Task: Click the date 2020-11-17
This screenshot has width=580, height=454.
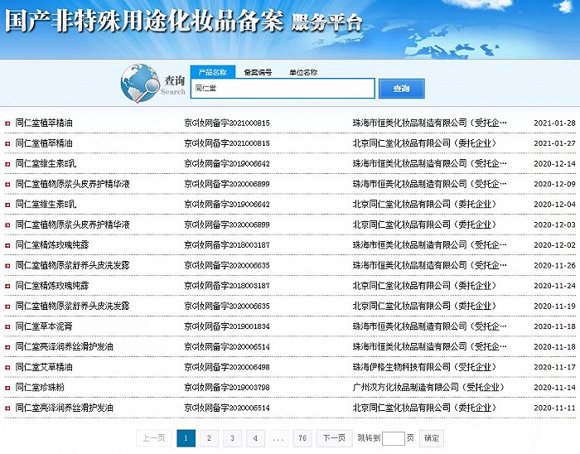Action: pos(554,368)
